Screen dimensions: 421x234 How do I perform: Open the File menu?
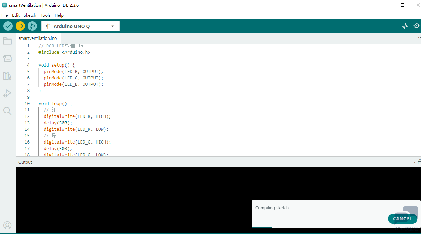click(x=5, y=15)
